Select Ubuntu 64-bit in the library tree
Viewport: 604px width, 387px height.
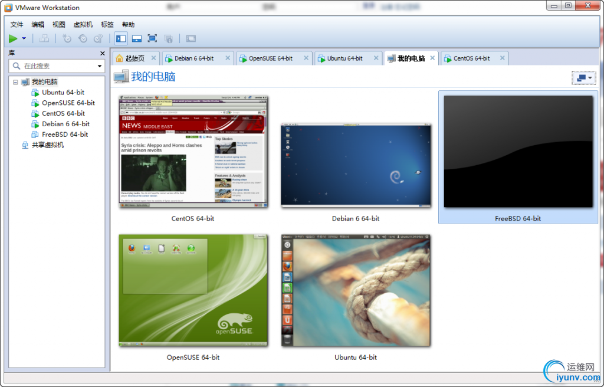click(63, 93)
